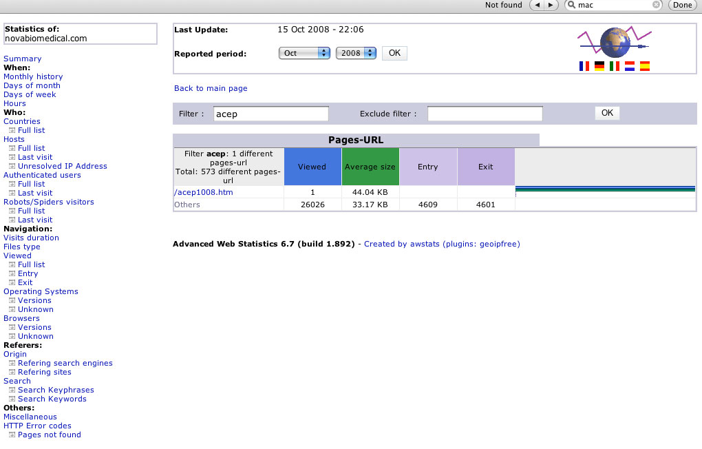Open Monthly history in the sidebar
This screenshot has width=702, height=449.
pyautogui.click(x=33, y=76)
